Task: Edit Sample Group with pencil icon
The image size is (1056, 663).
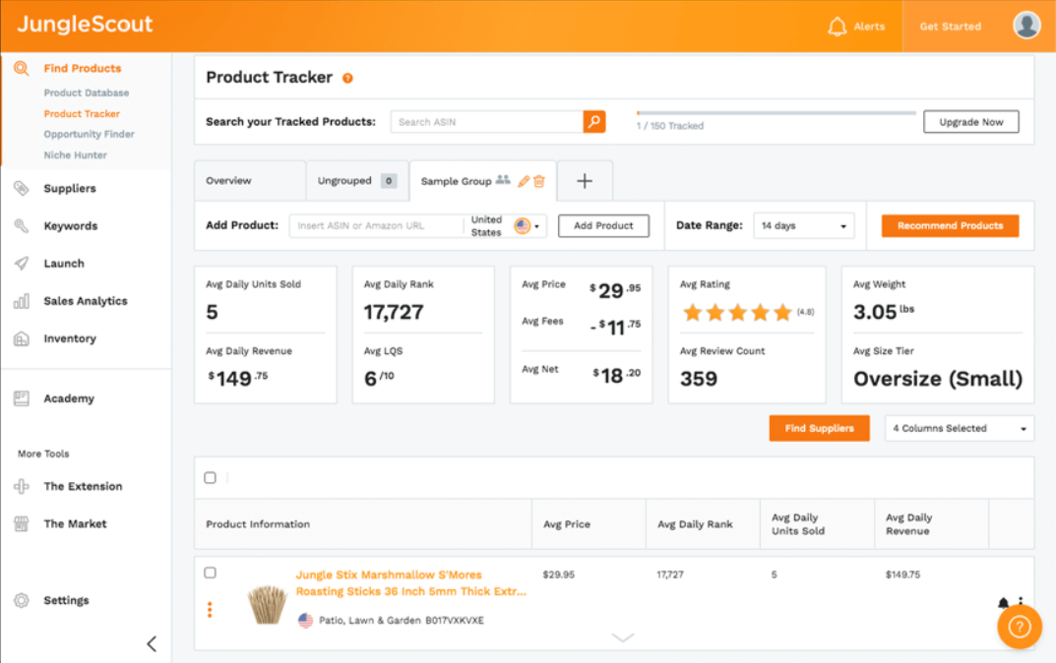Action: point(524,181)
